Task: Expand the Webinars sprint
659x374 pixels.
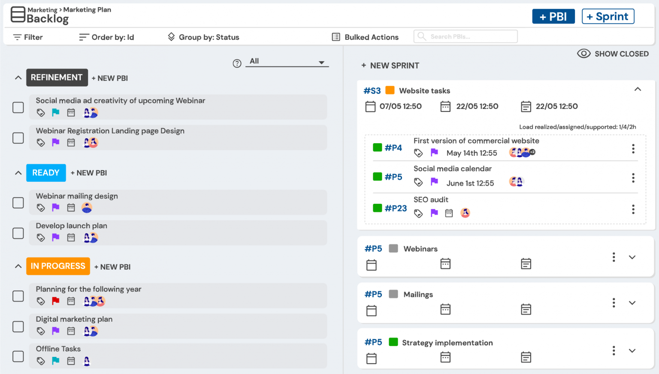Action: pyautogui.click(x=632, y=257)
